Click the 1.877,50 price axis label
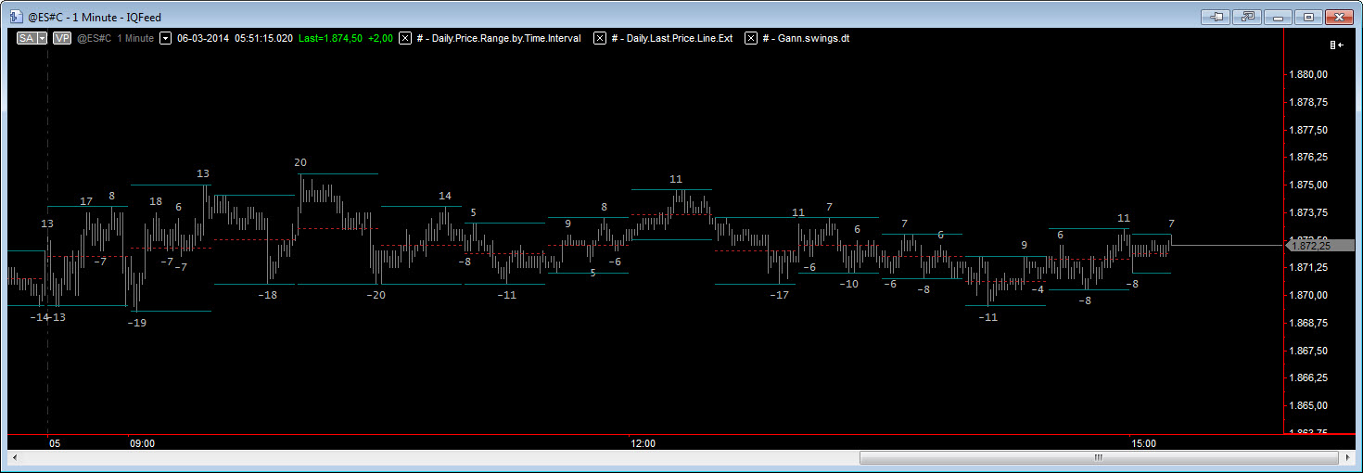 coord(1310,130)
